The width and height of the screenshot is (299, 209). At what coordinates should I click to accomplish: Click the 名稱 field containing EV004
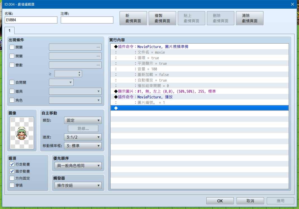(x=31, y=20)
